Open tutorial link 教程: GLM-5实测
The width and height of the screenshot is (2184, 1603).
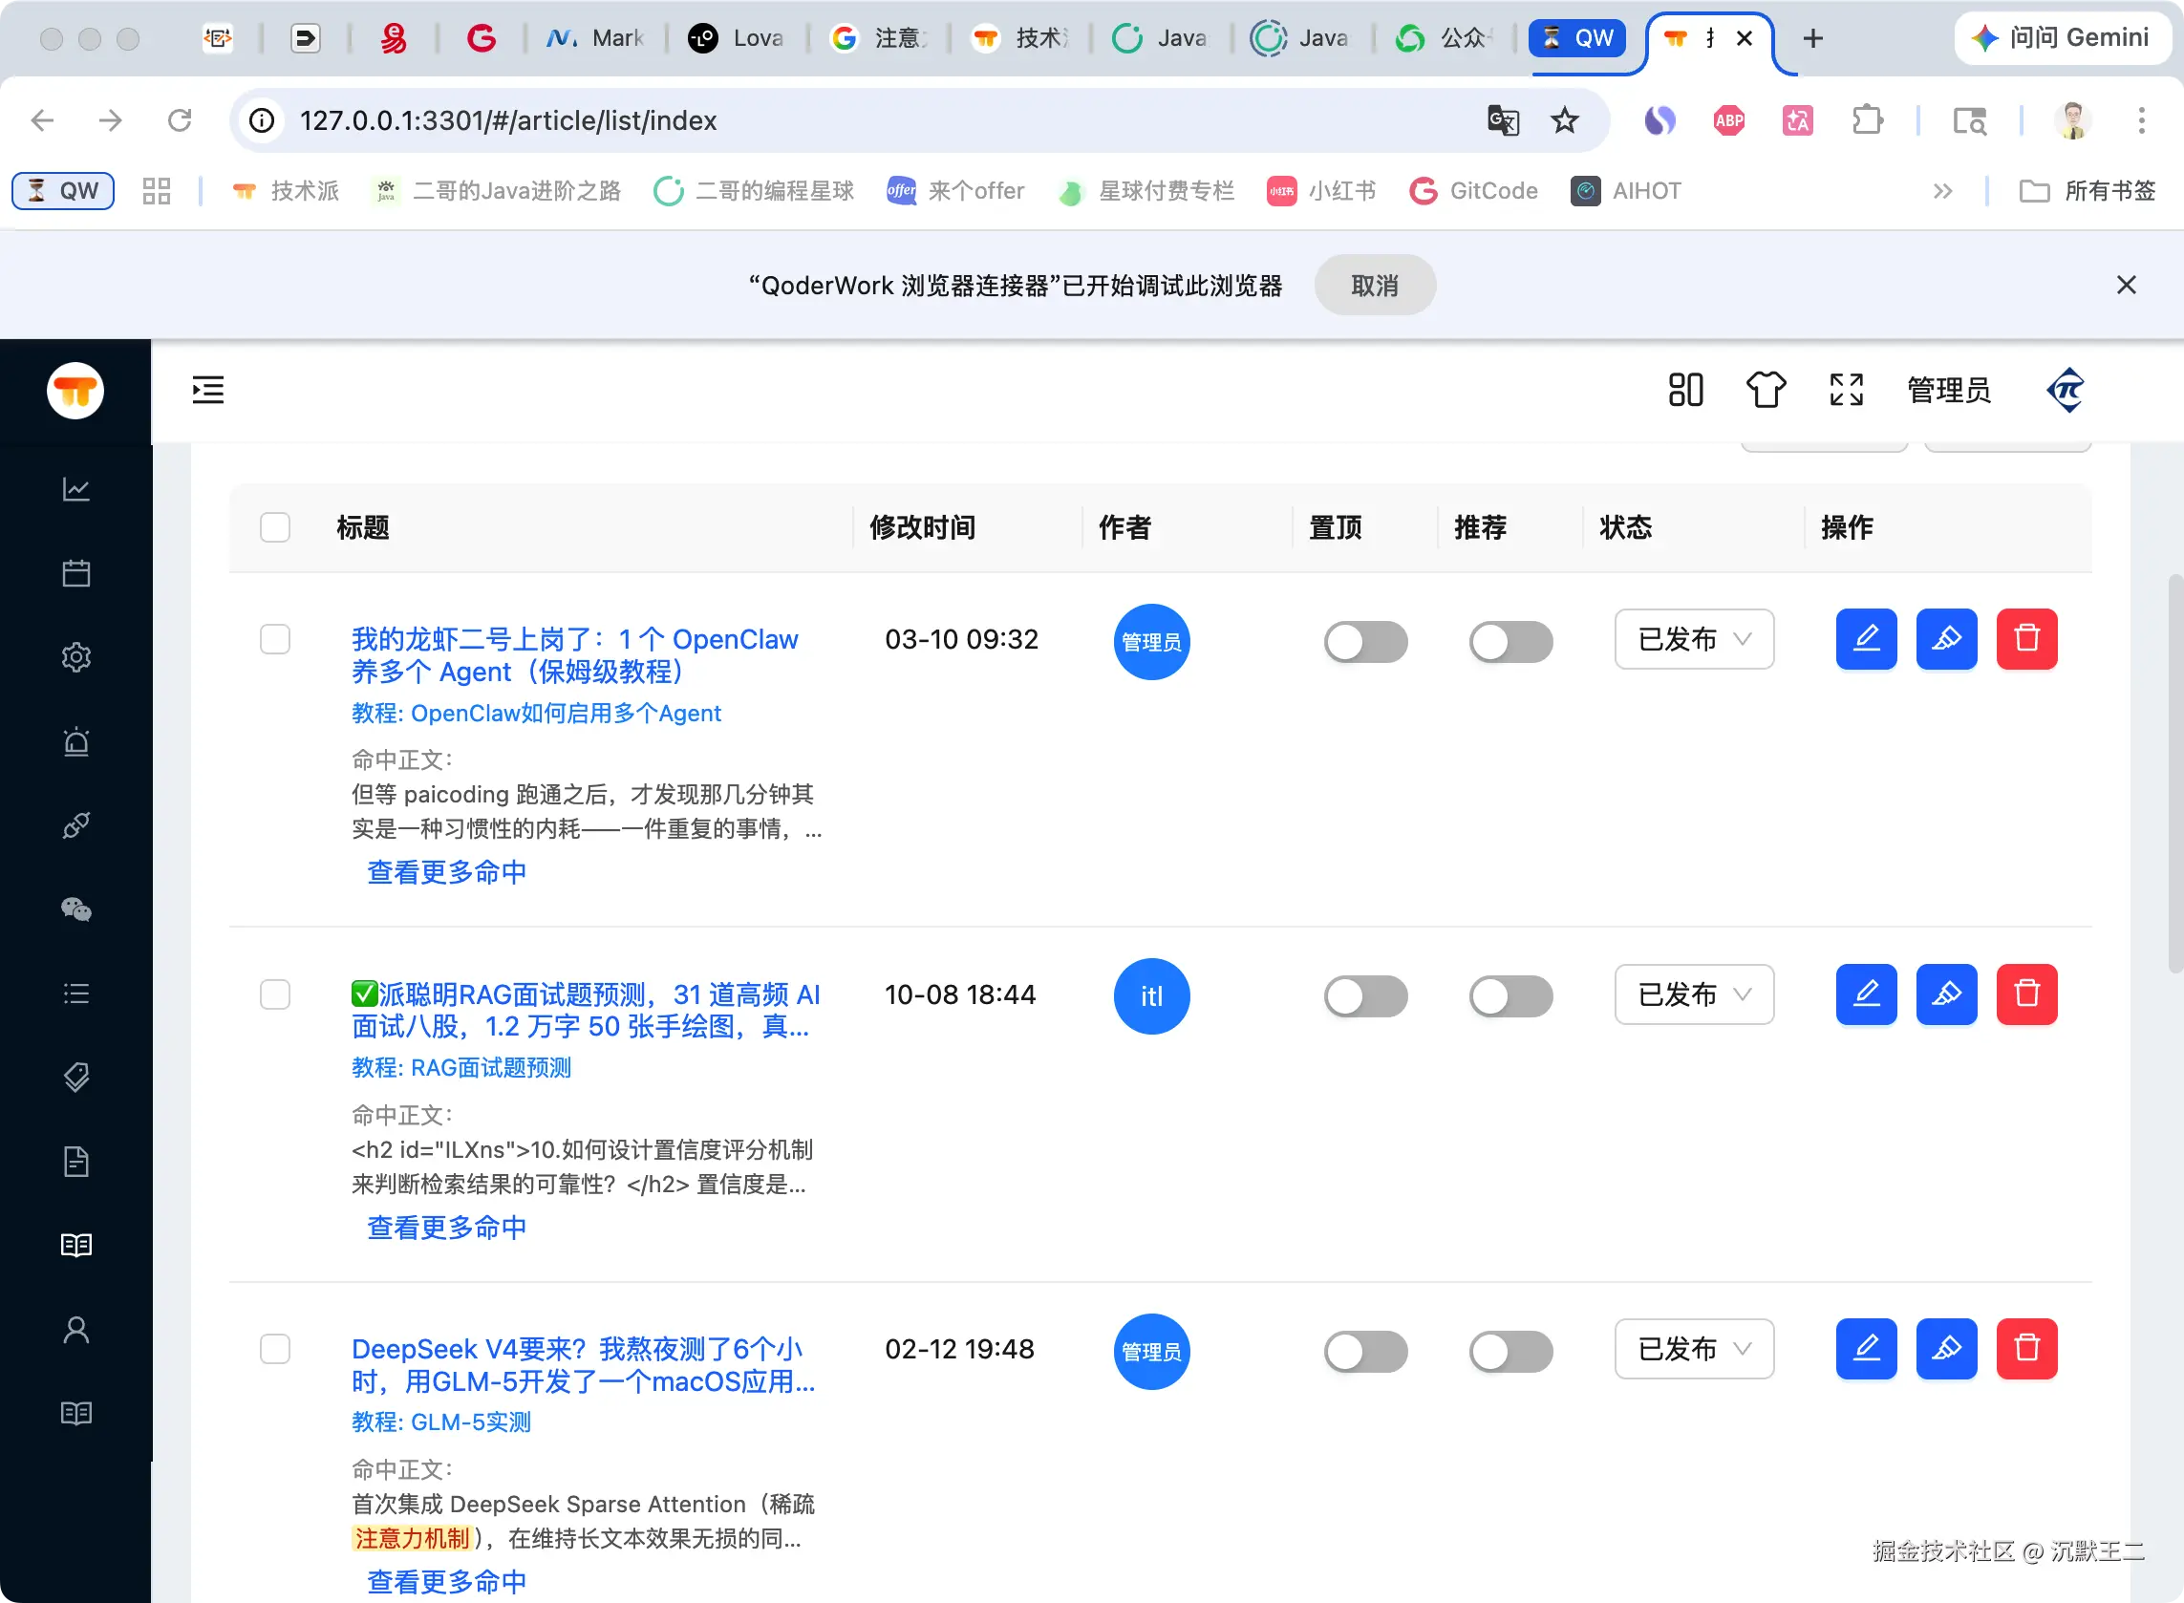[441, 1421]
